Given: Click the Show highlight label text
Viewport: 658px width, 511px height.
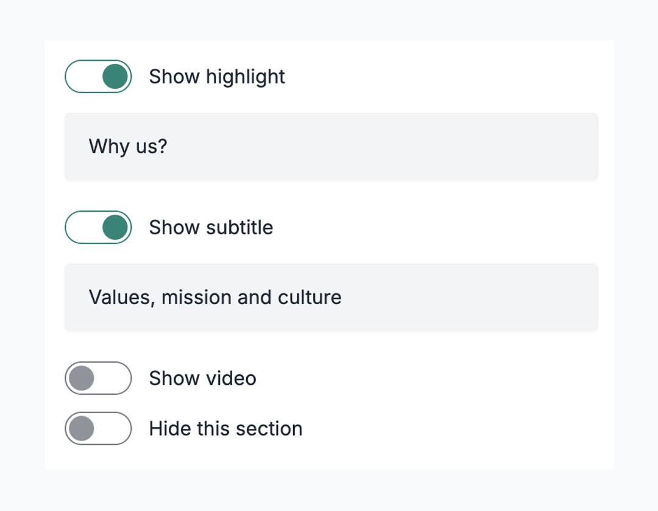Looking at the screenshot, I should coord(216,76).
